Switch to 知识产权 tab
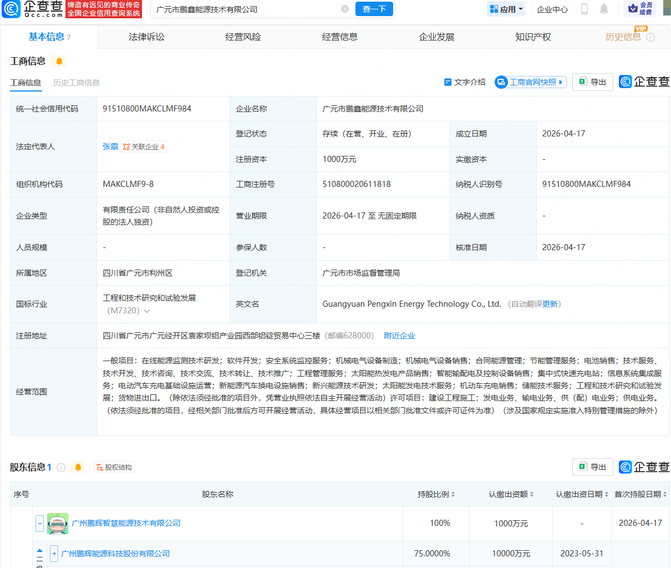The width and height of the screenshot is (671, 568). [x=533, y=37]
